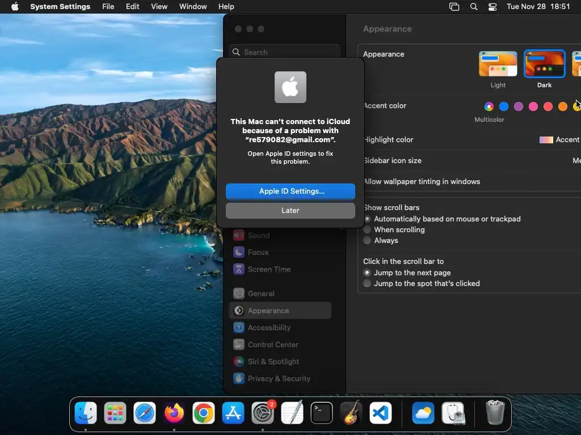Viewport: 581px width, 435px height.
Task: Open Launchpad in the Dock
Action: pos(115,413)
